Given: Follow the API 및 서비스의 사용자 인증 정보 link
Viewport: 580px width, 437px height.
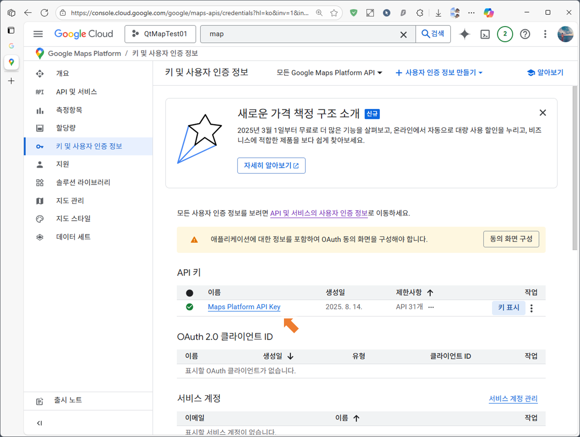Looking at the screenshot, I should pos(319,213).
